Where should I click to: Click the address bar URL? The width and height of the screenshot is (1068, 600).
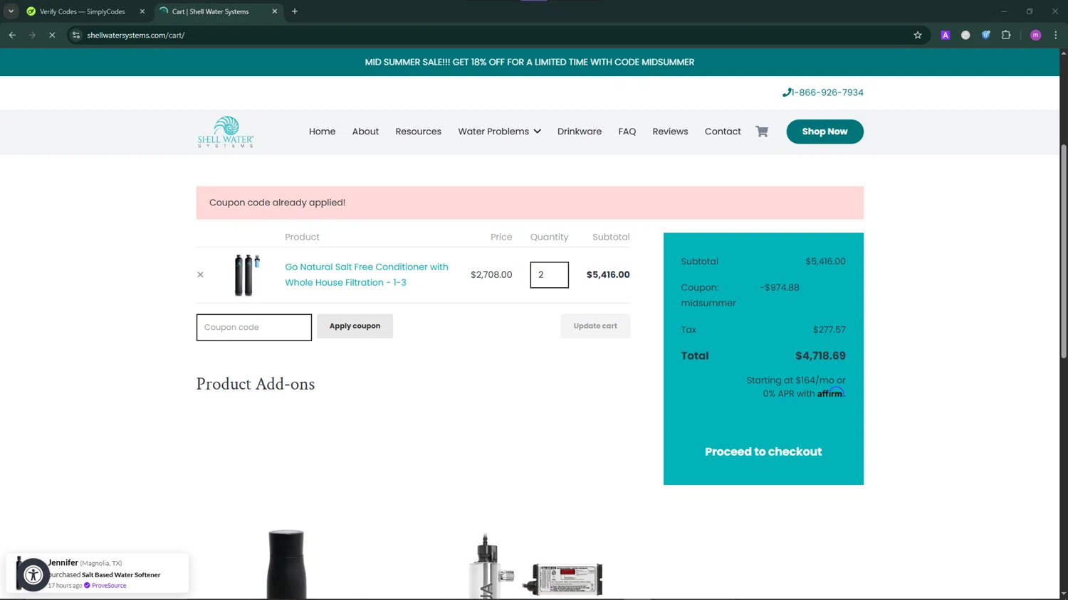pos(136,35)
